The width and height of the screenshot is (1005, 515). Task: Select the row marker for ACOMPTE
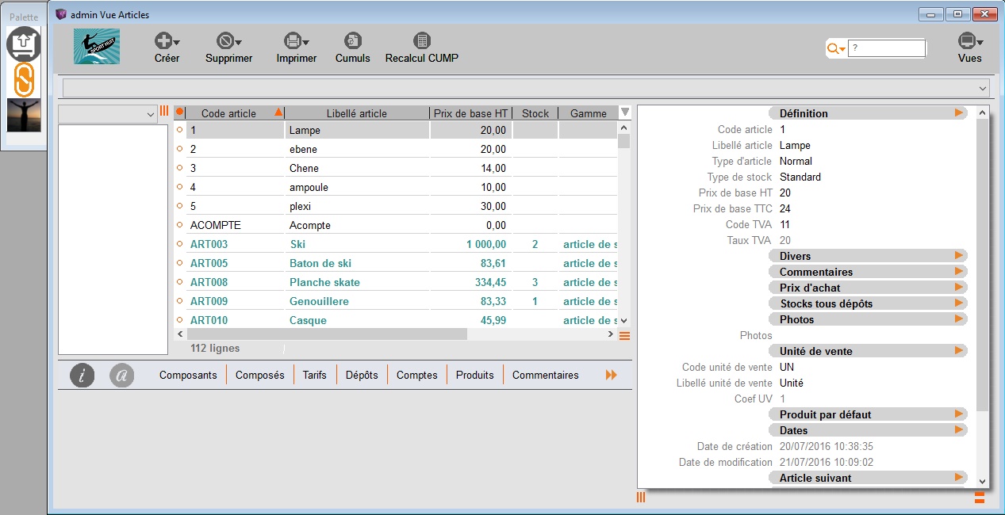coord(179,225)
